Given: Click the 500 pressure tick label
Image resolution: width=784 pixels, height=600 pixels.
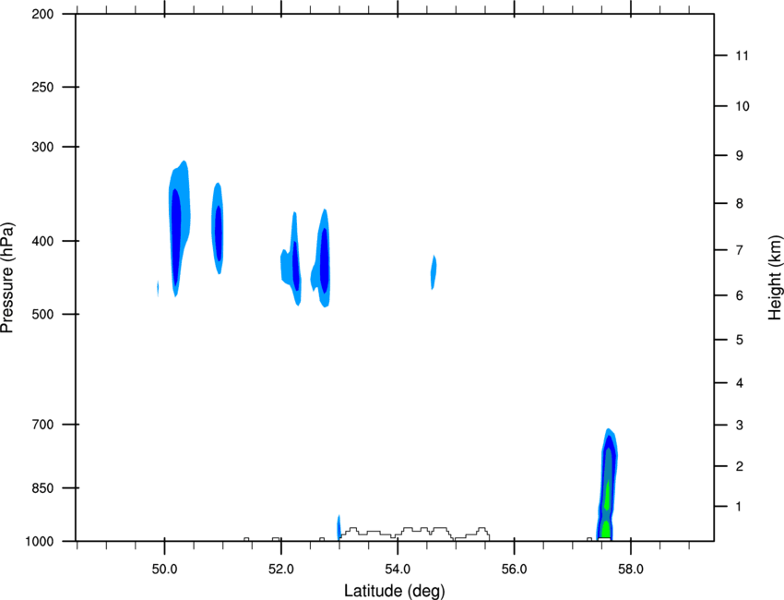Looking at the screenshot, I should click(42, 314).
